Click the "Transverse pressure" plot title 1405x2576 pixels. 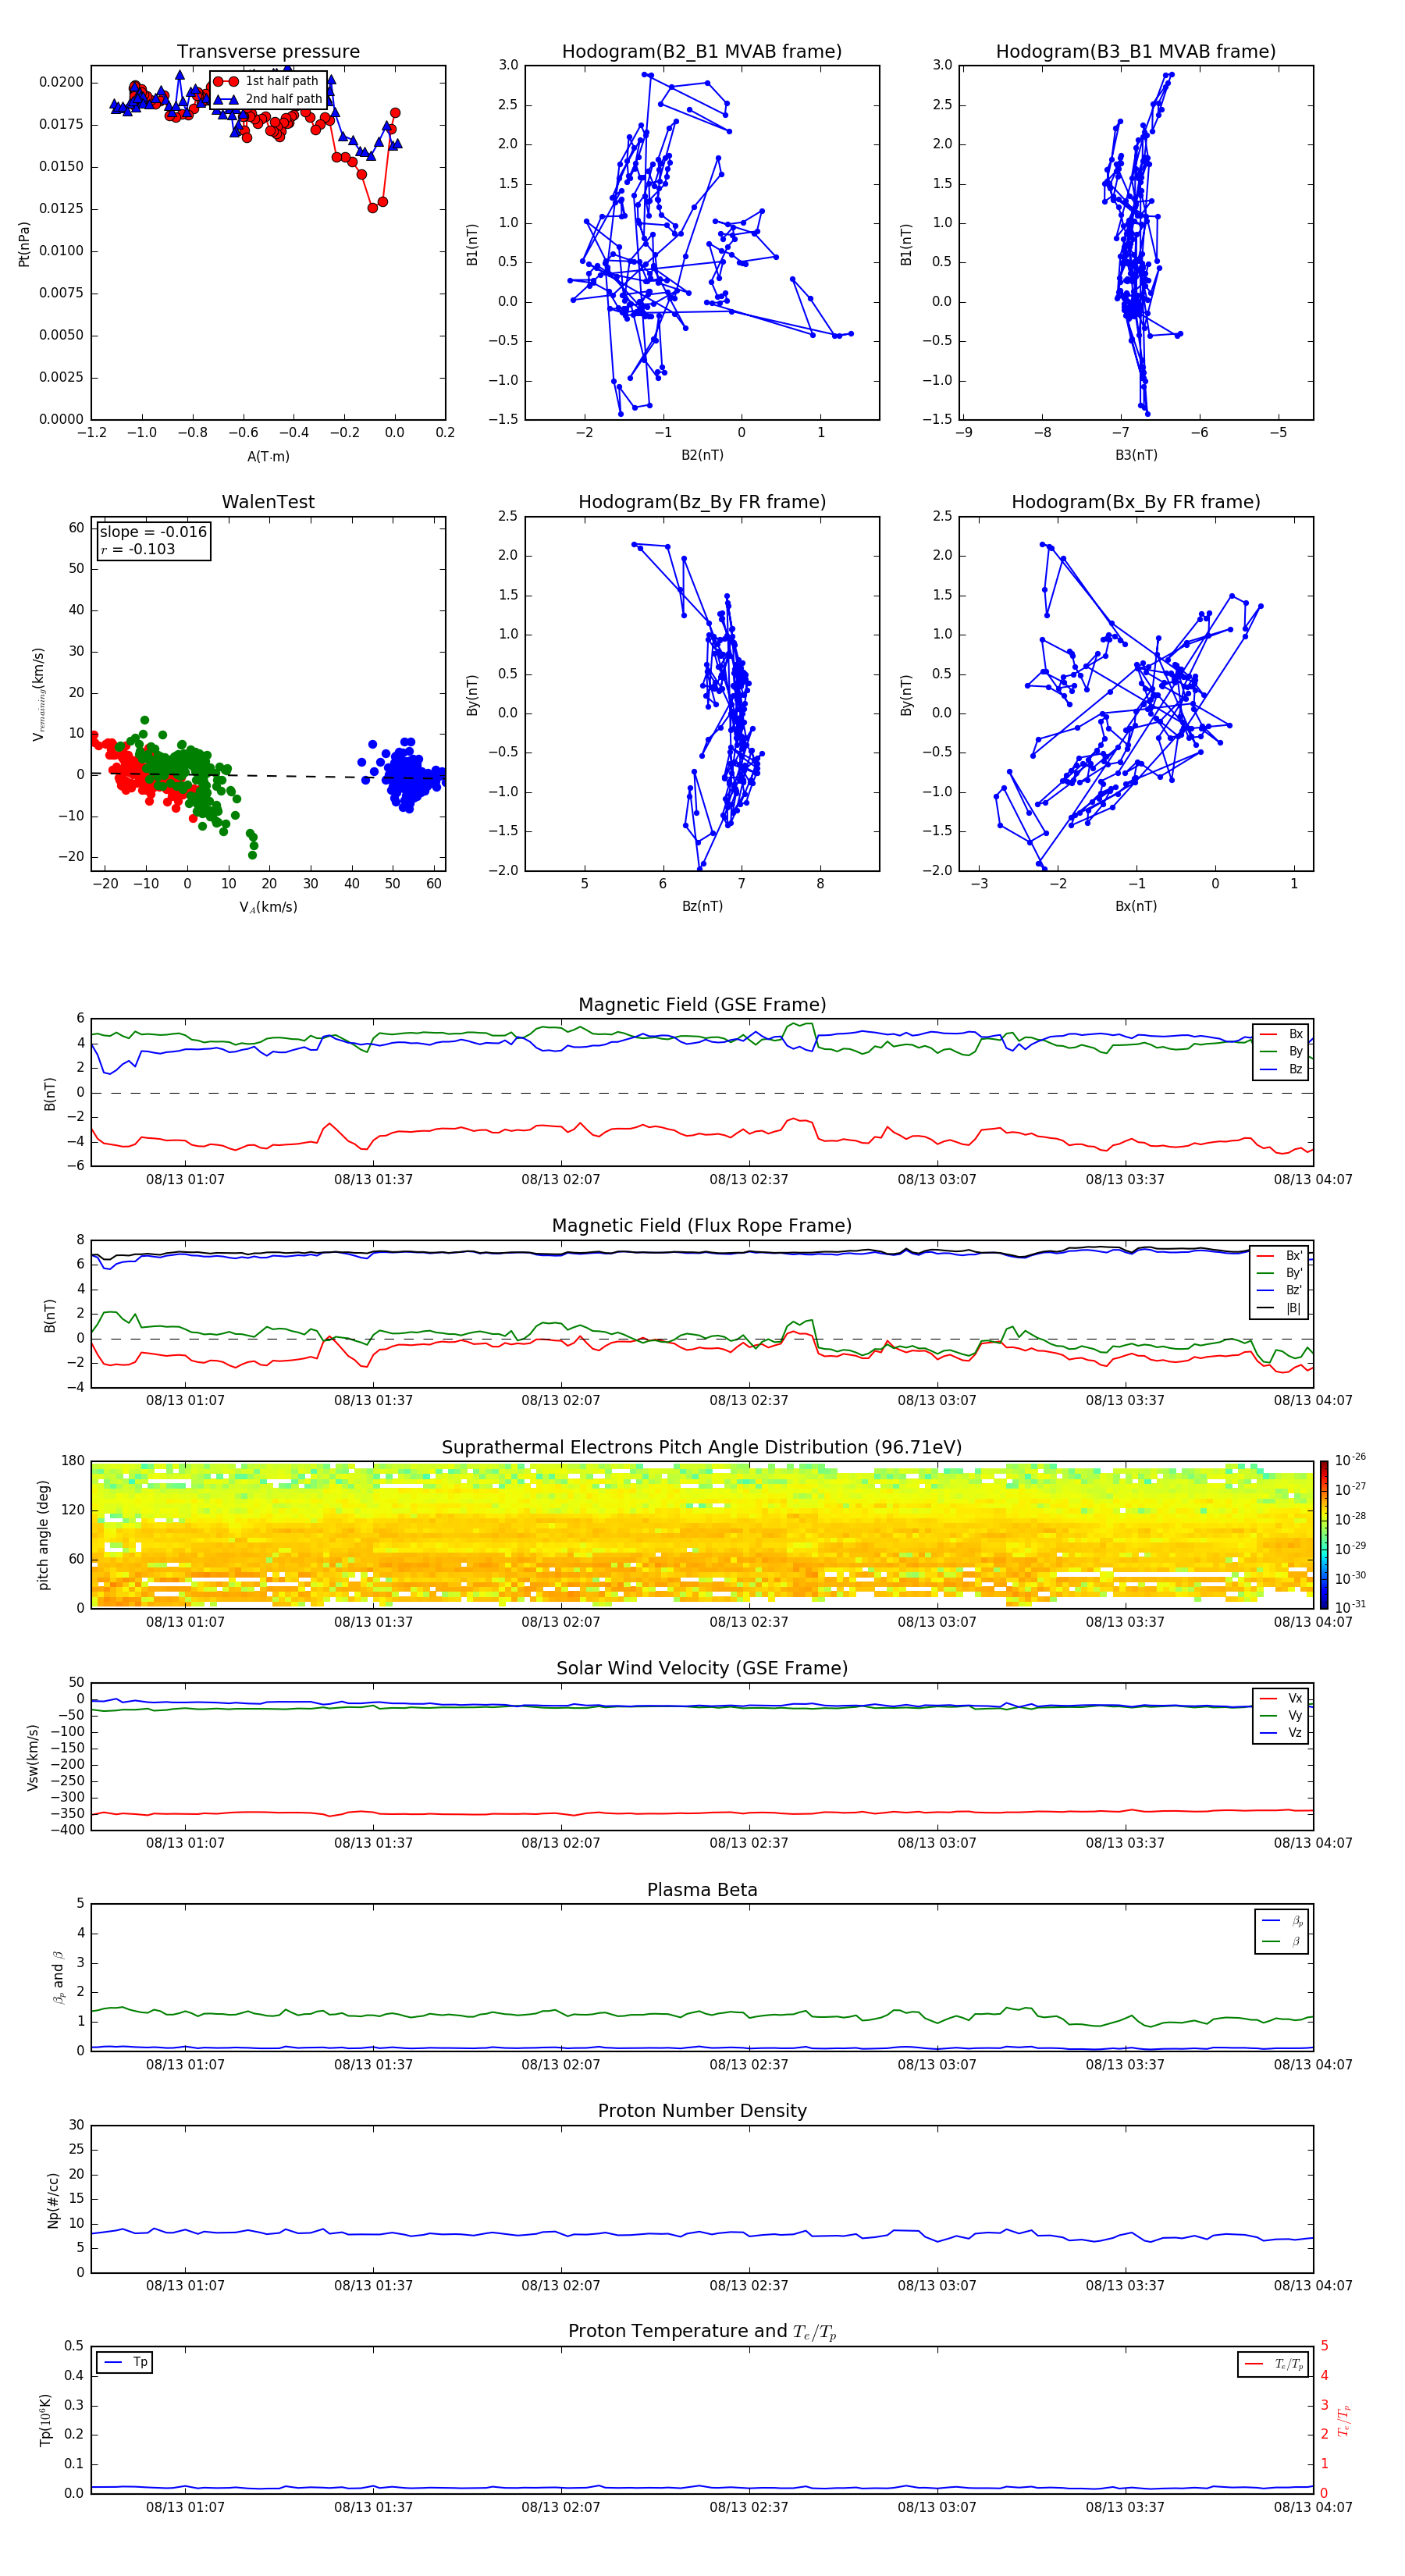(x=268, y=52)
